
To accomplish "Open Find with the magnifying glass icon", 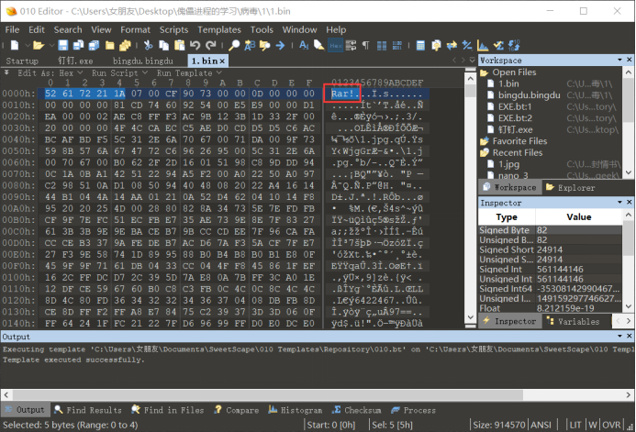I will point(234,45).
